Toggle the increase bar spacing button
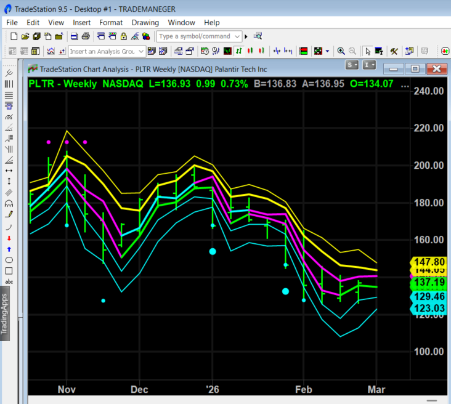This screenshot has height=404, width=451. pyautogui.click(x=288, y=51)
